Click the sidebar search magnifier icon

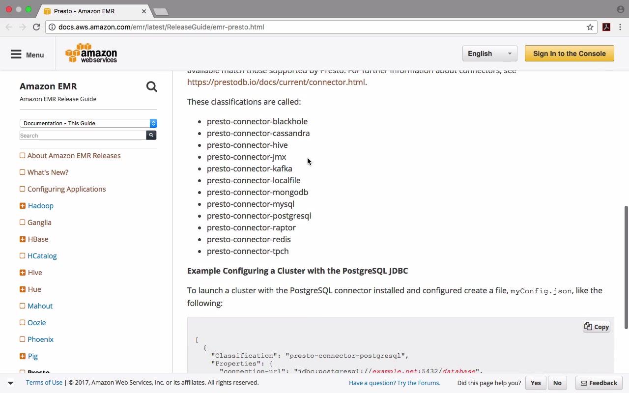tap(151, 87)
